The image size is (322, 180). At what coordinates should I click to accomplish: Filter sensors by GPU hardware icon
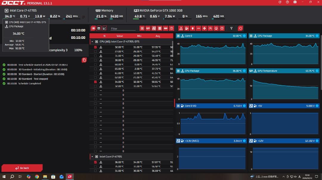[x=148, y=28]
